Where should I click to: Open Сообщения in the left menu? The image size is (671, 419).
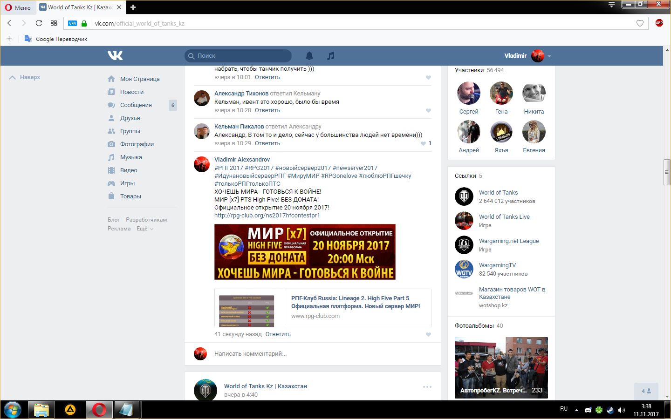(136, 105)
